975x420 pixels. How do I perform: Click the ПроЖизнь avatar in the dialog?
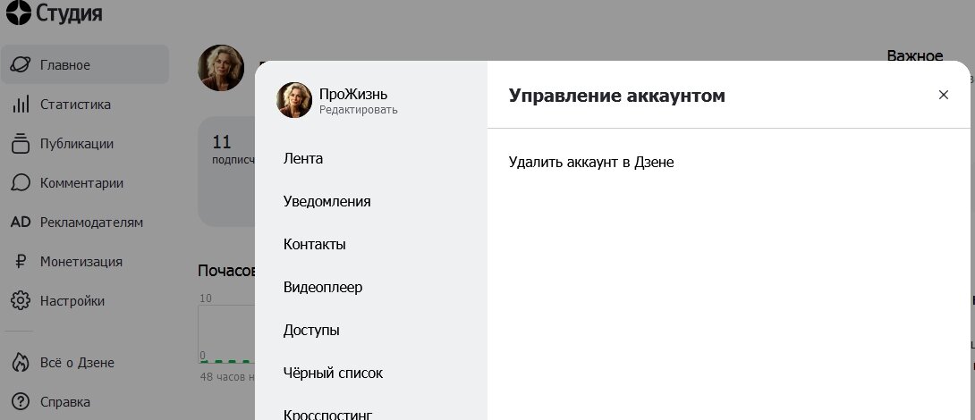(x=294, y=100)
